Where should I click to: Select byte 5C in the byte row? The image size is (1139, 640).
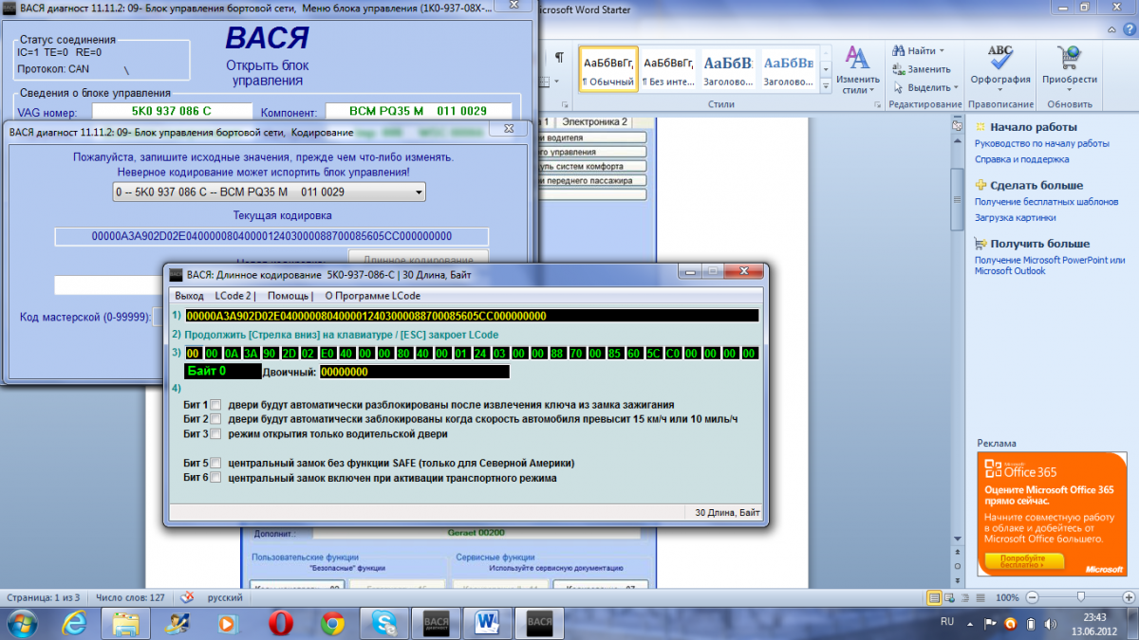(x=653, y=354)
